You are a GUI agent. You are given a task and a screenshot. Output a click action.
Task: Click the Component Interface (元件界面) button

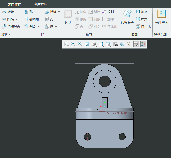coord(161,17)
